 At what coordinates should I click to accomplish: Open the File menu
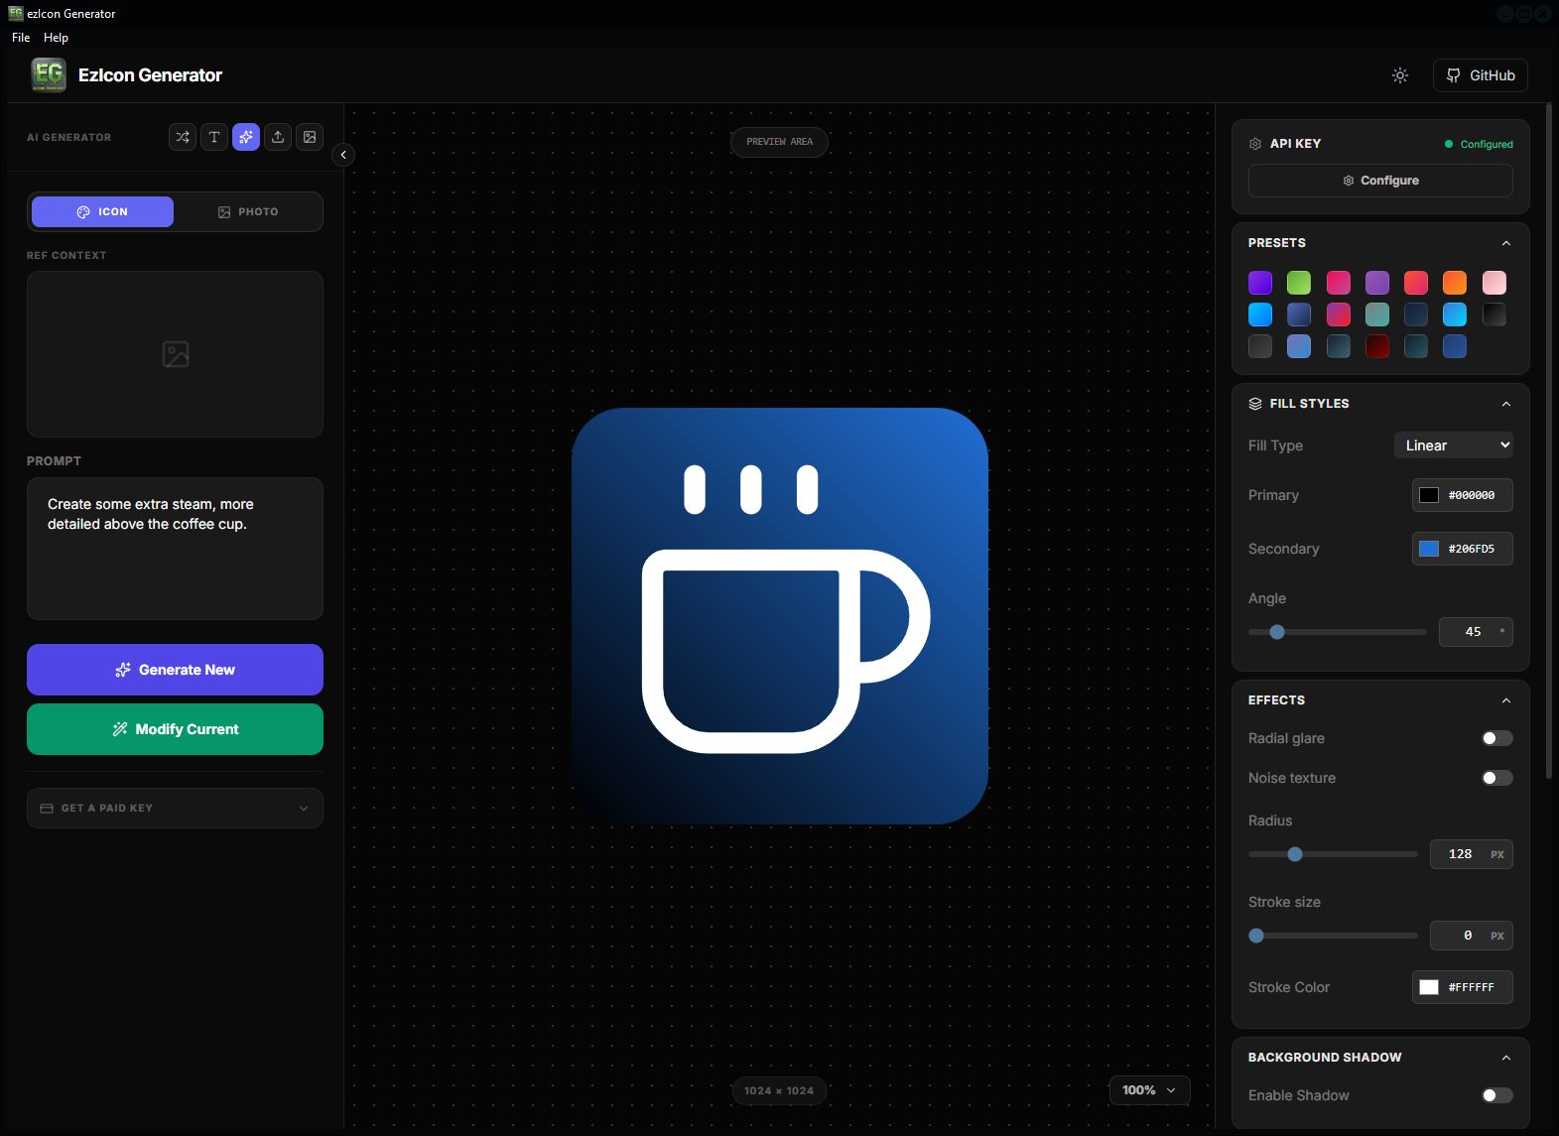21,37
